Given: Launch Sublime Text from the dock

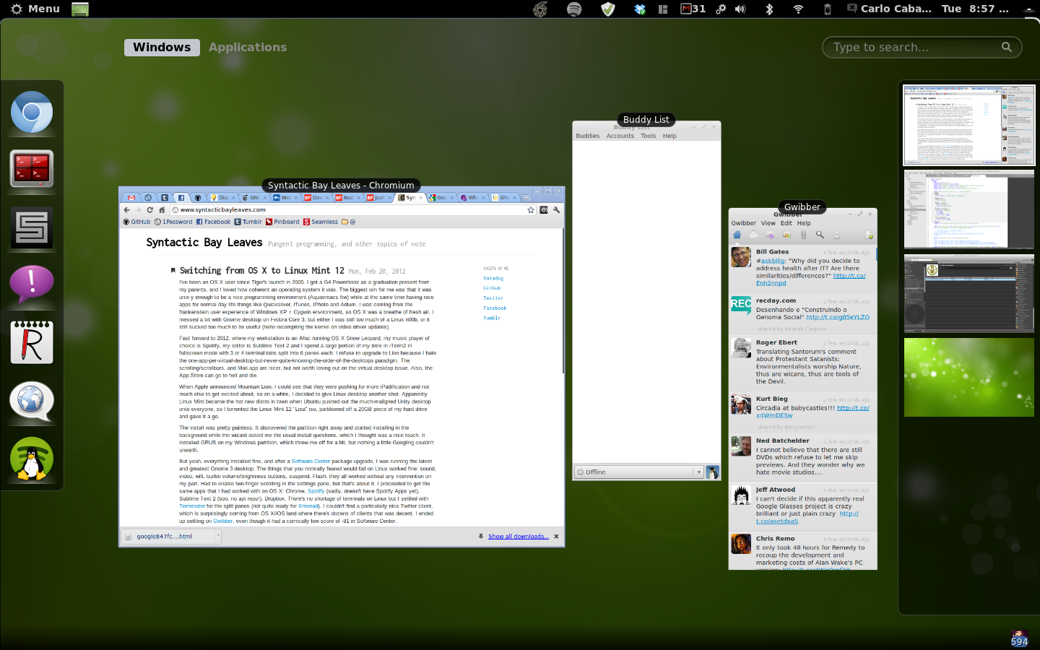Looking at the screenshot, I should [x=32, y=227].
